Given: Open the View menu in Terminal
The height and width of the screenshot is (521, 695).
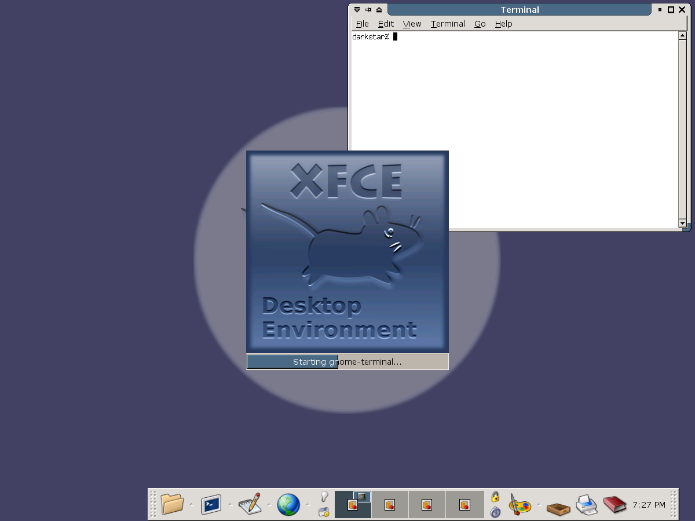Looking at the screenshot, I should (412, 24).
